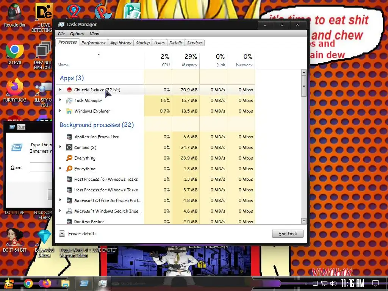Select the Chuzzle Deluxe process icon

click(x=69, y=90)
